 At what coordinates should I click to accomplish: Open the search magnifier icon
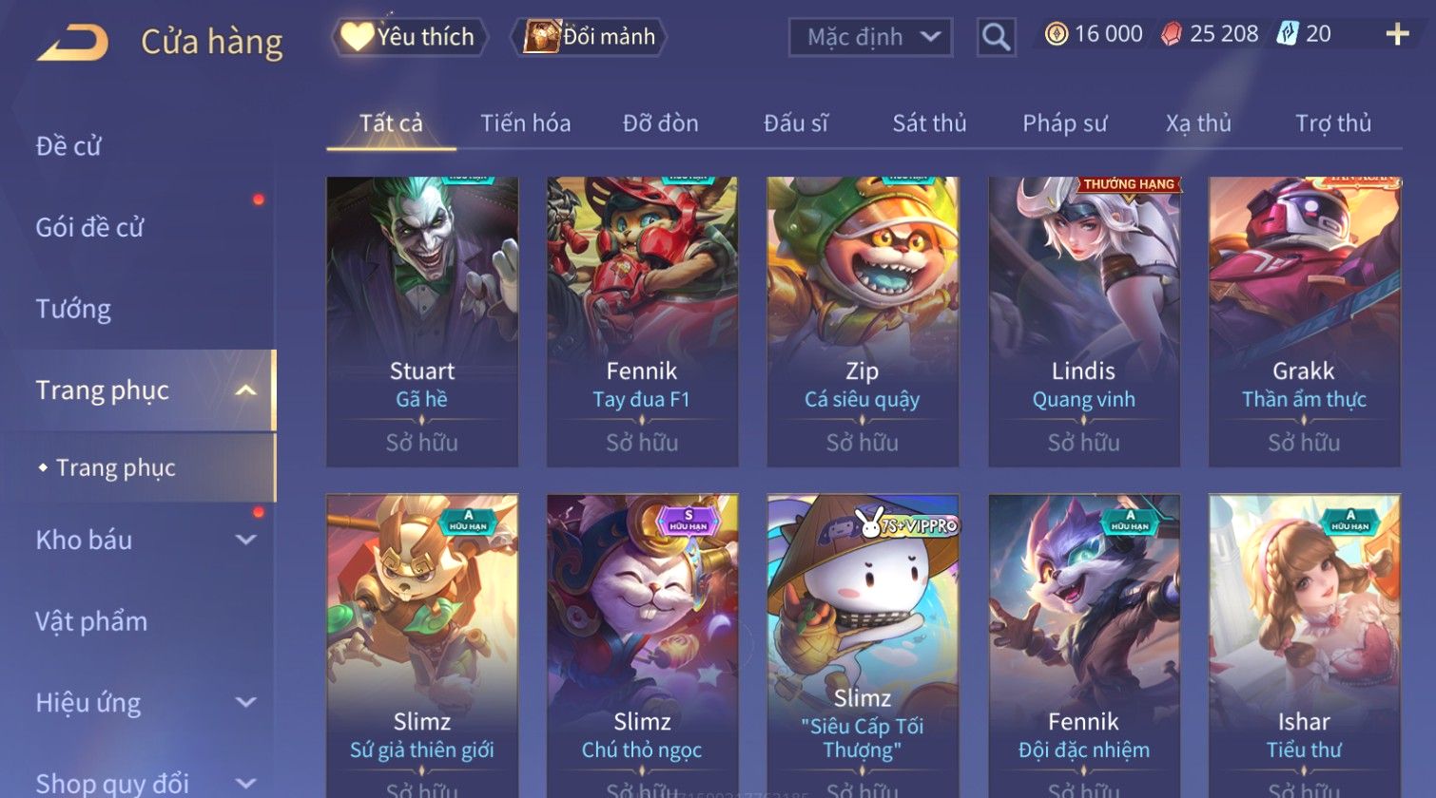(x=996, y=37)
